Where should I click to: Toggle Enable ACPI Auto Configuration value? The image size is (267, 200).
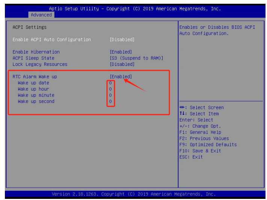pos(122,40)
